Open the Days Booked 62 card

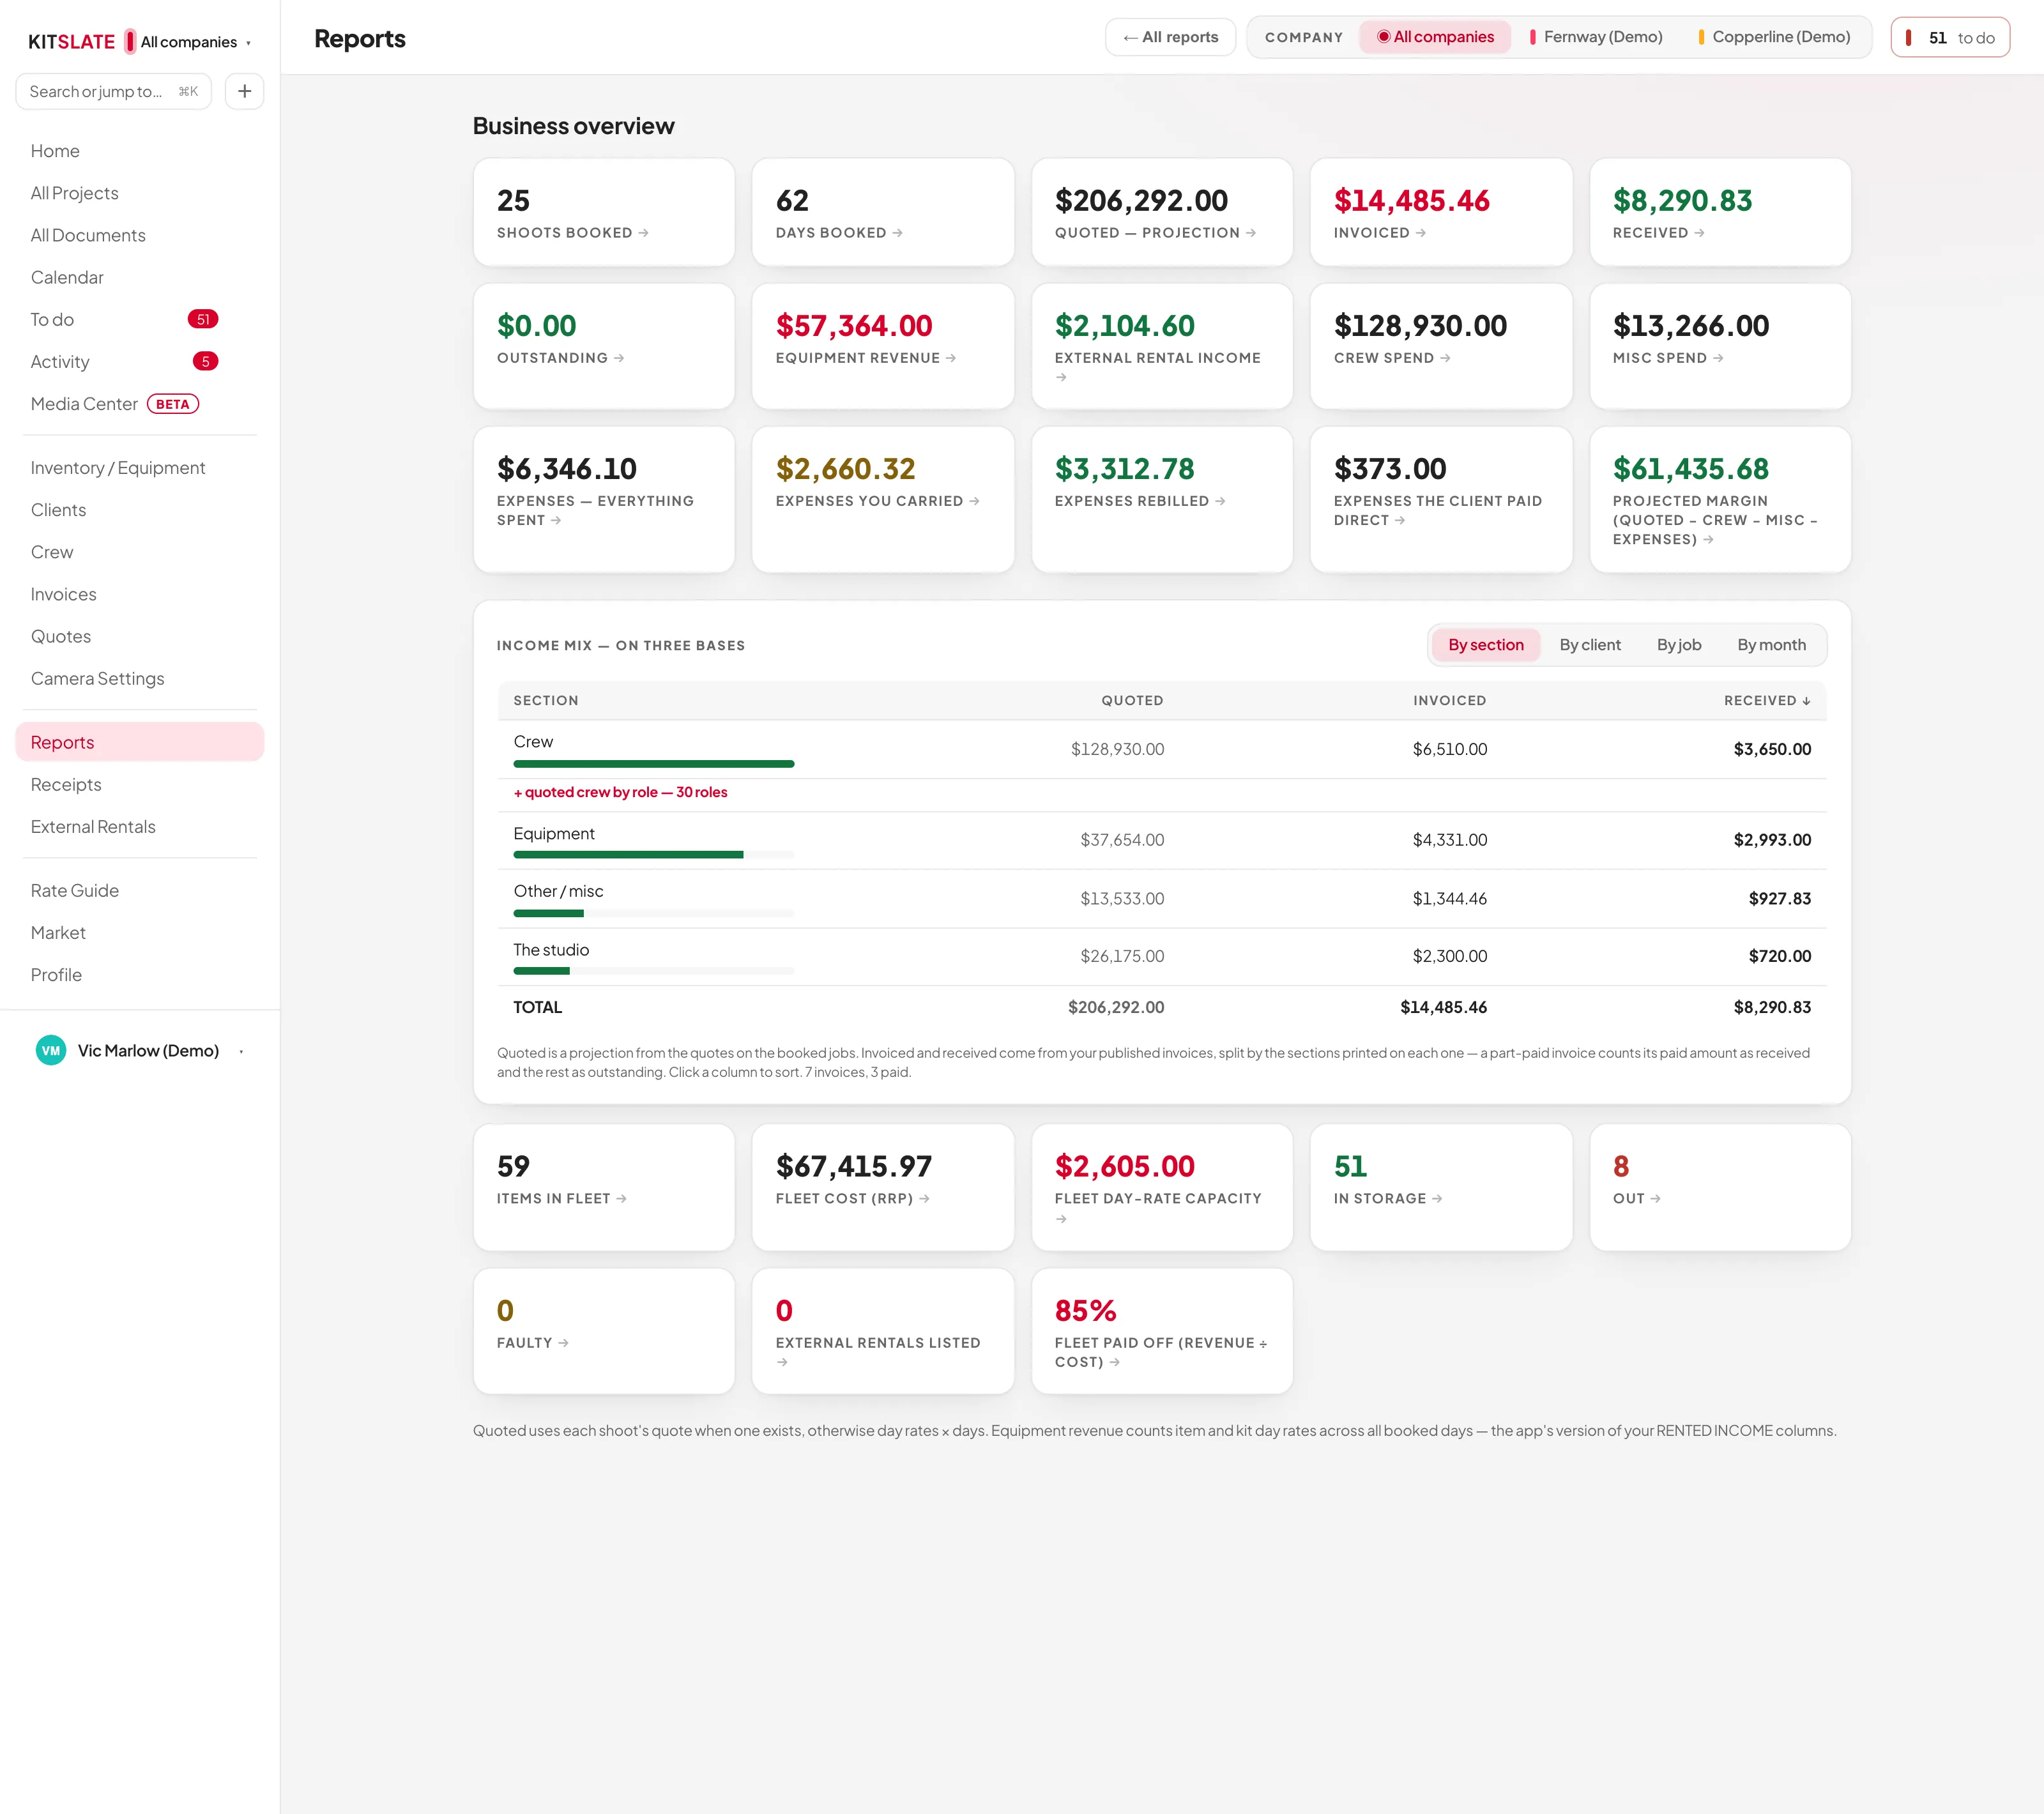click(883, 212)
